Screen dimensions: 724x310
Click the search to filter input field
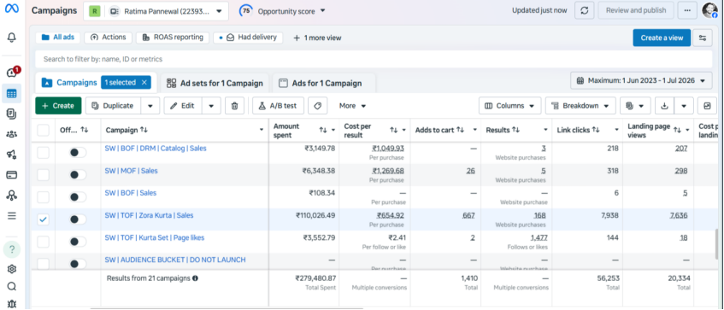point(374,59)
